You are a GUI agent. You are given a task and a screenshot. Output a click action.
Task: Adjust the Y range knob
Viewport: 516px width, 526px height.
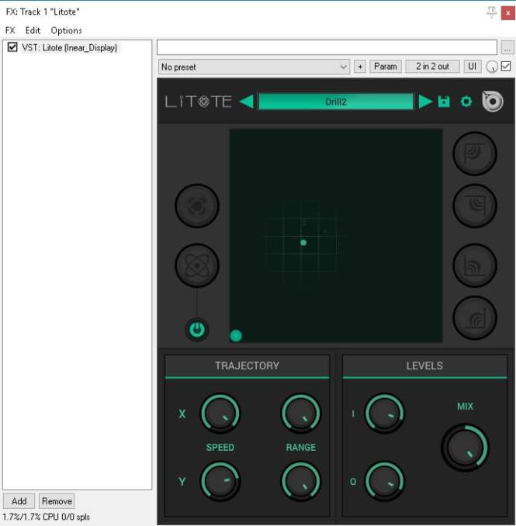[300, 481]
